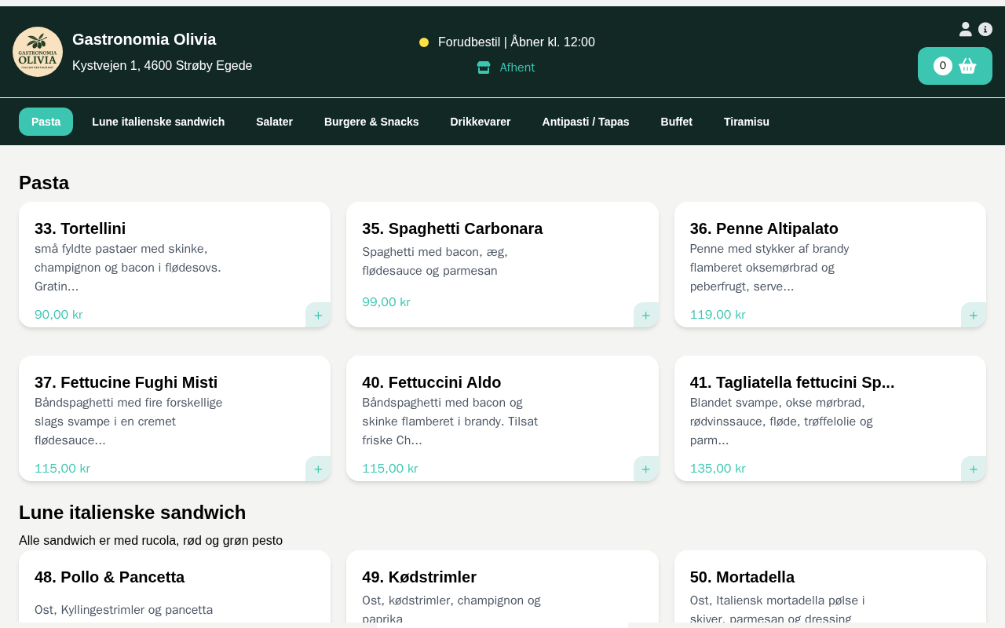The image size is (1005, 628).
Task: Show the Antipasti / Tapas menu
Action: click(585, 122)
